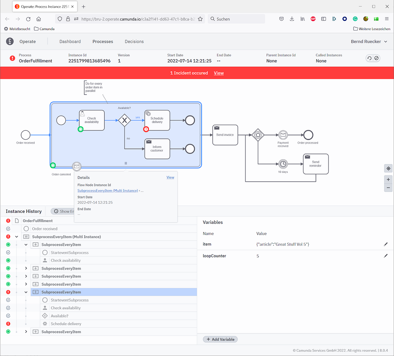This screenshot has width=394, height=356.
Task: Select the 10 days timer event
Action: [x=283, y=164]
